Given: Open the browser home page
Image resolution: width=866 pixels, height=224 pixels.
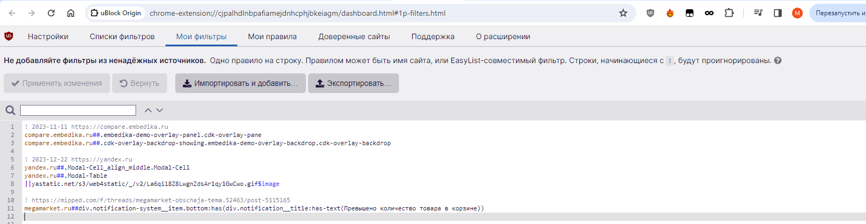Looking at the screenshot, I should click(x=71, y=13).
